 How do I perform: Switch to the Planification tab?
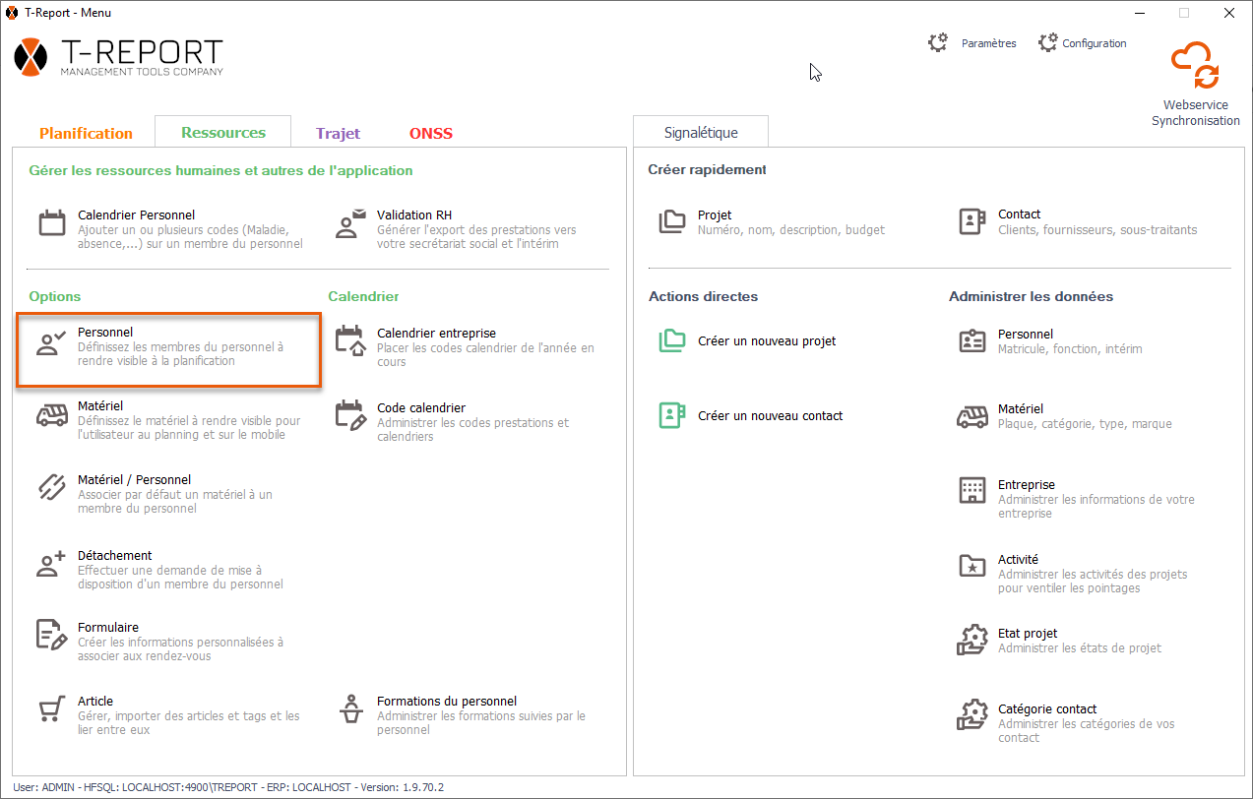(x=86, y=133)
